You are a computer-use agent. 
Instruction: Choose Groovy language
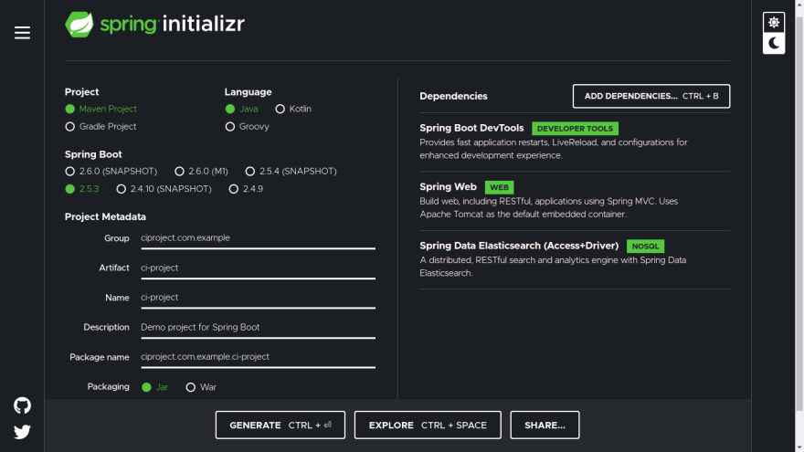click(x=248, y=126)
